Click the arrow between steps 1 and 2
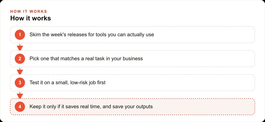Viewport: 265px width, 122px height. [x=20, y=47]
